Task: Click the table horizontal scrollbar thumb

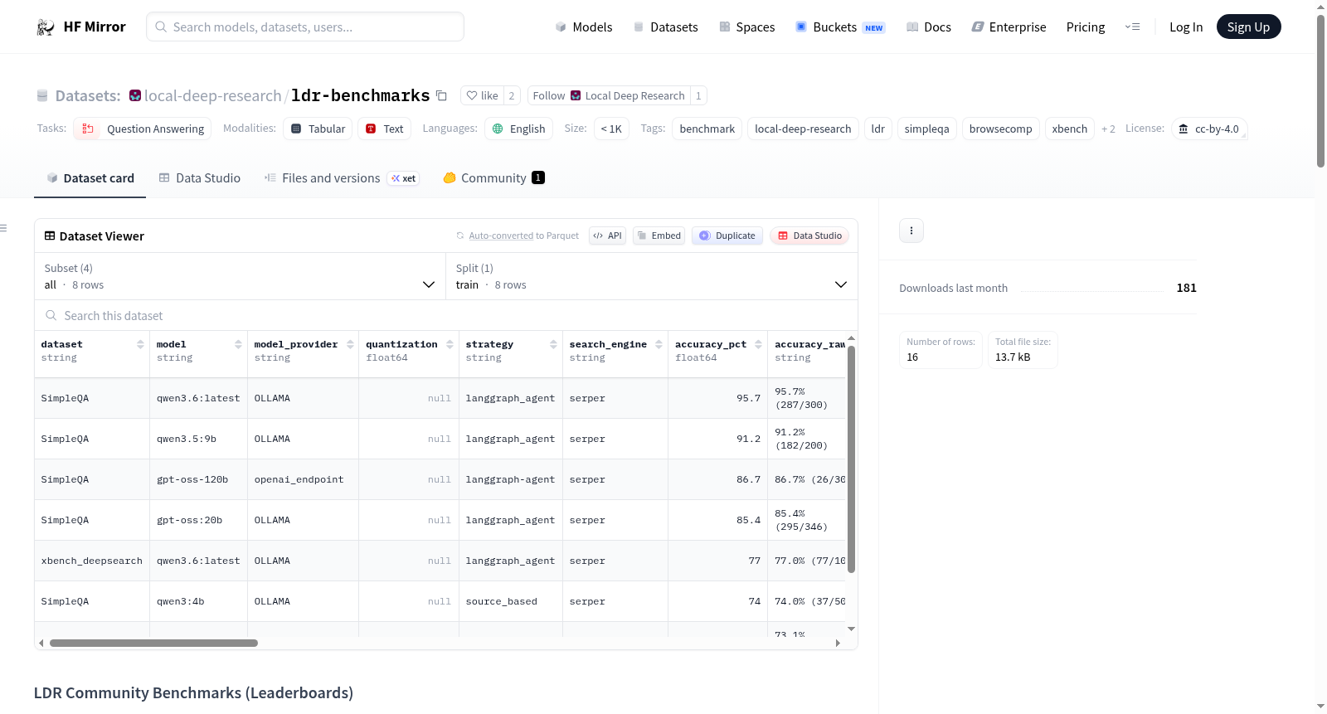Action: [153, 643]
